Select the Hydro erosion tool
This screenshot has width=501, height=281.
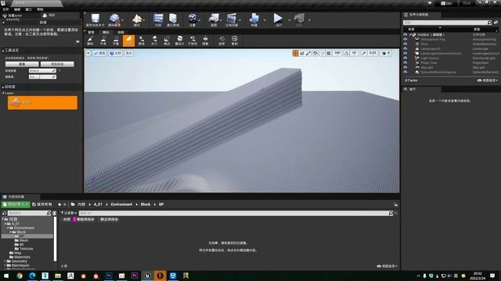(154, 41)
